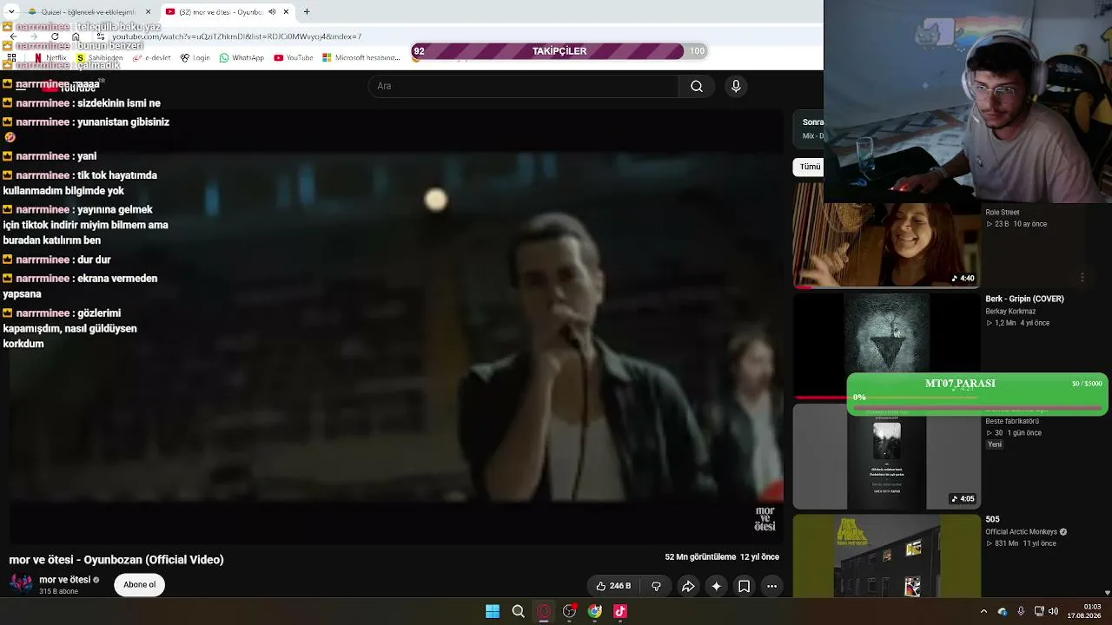The image size is (1112, 625).
Task: Click the YouTube search box labeled Ara
Action: tap(525, 86)
